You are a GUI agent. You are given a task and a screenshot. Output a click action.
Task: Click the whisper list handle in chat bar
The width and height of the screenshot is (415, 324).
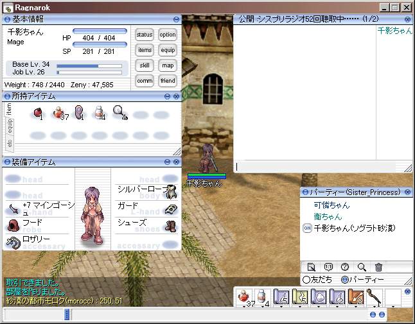[x=67, y=314]
